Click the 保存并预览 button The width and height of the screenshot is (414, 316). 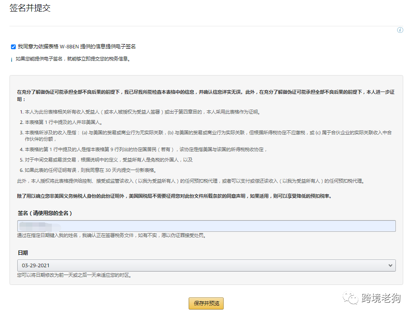coord(206,303)
